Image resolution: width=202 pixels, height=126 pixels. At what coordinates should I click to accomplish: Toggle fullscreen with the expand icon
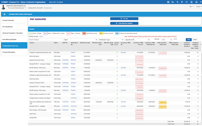pos(187,2)
